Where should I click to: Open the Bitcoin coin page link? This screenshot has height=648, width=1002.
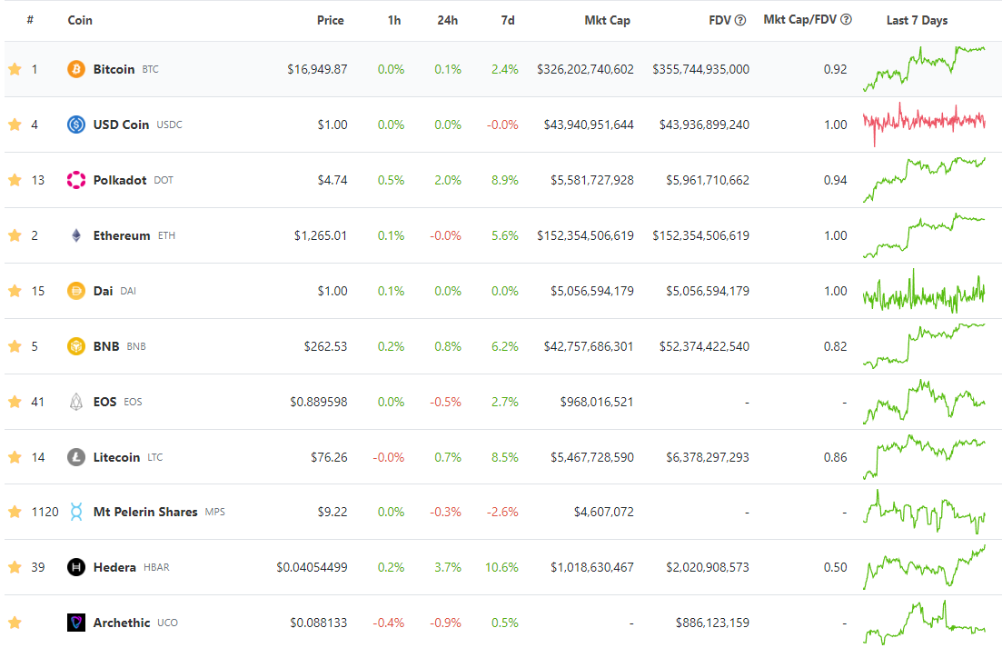tap(114, 69)
